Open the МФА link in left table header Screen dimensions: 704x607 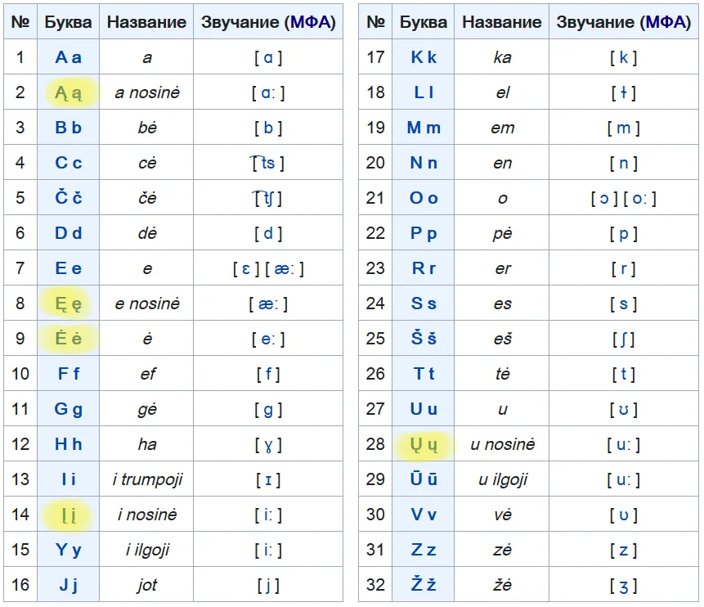[311, 22]
